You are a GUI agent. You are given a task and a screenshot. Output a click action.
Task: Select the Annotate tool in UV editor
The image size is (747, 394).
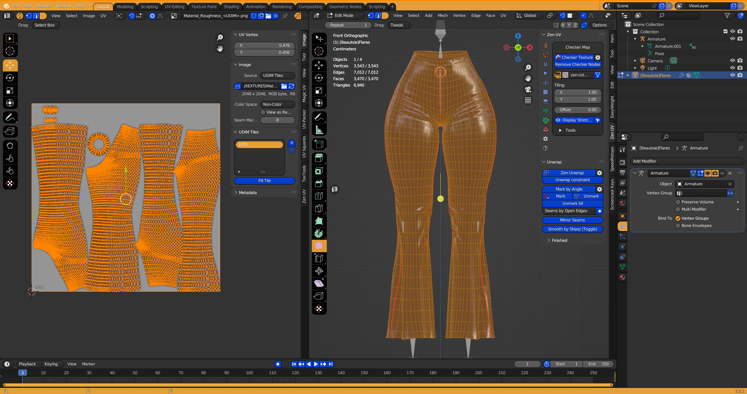coord(10,117)
